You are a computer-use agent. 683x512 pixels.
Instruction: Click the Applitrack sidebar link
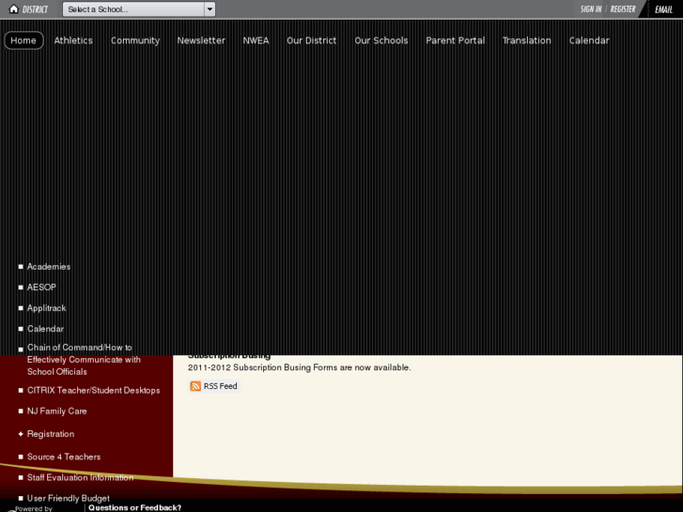(47, 308)
